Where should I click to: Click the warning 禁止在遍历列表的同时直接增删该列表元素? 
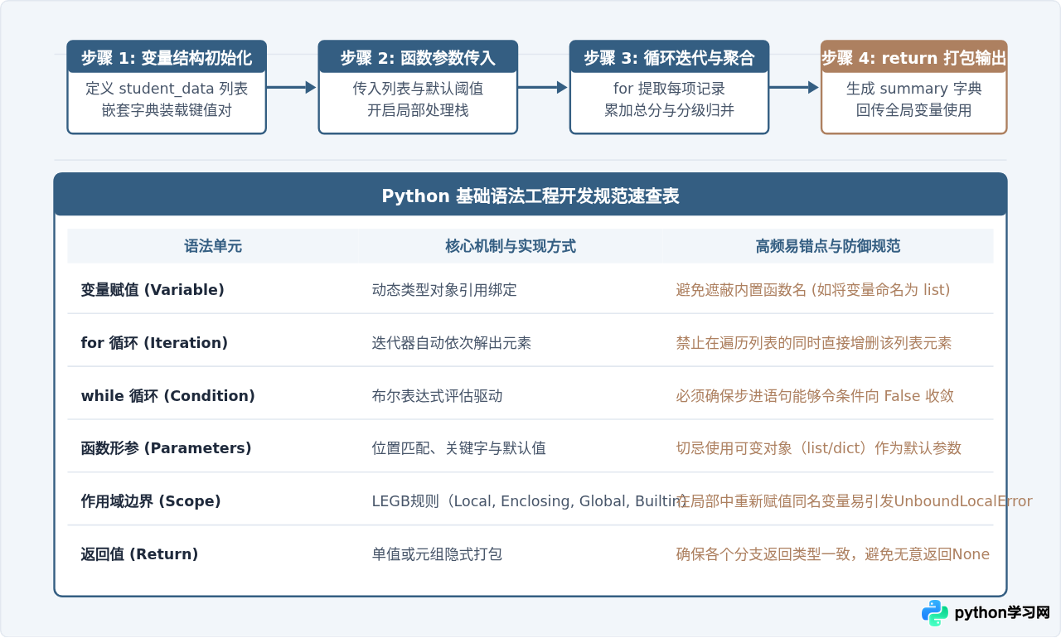[814, 343]
